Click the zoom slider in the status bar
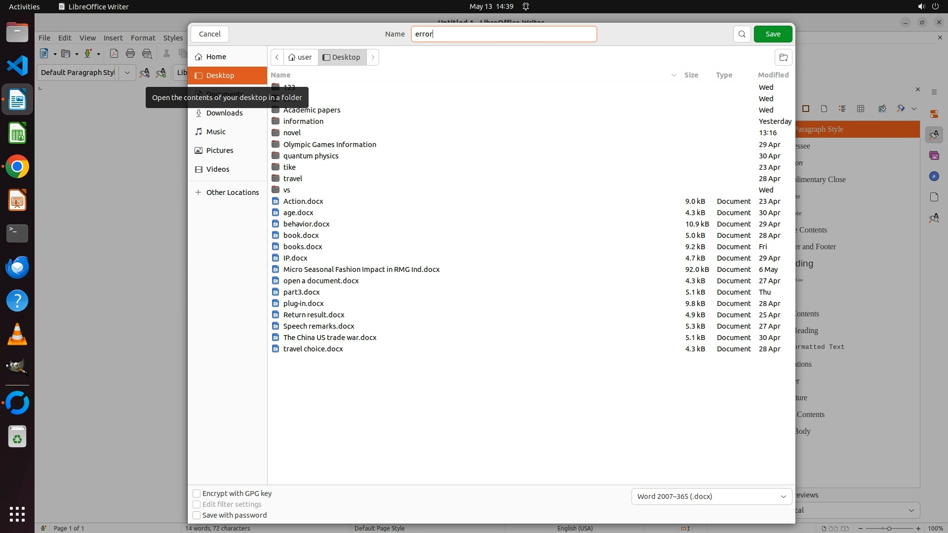Image resolution: width=948 pixels, height=533 pixels. (889, 528)
